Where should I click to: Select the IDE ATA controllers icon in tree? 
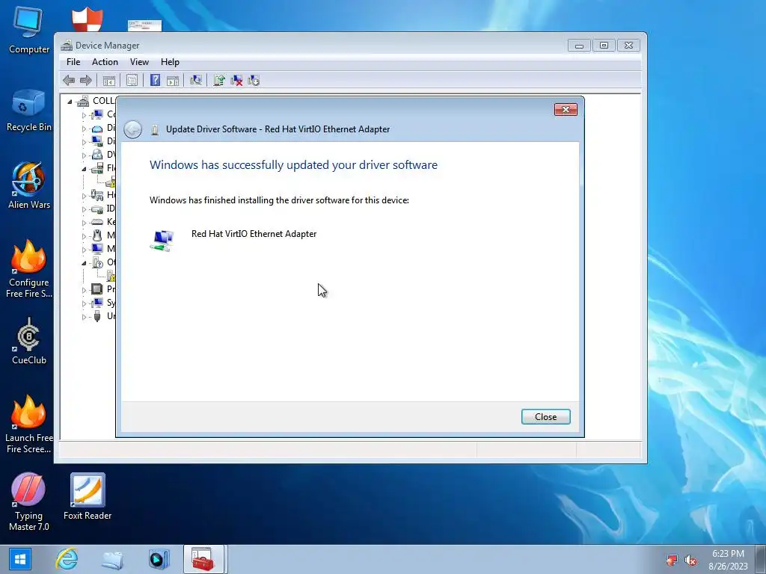(x=97, y=209)
